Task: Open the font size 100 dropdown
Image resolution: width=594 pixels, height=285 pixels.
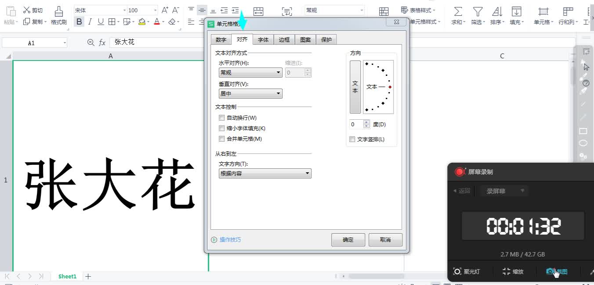Action: (x=155, y=10)
